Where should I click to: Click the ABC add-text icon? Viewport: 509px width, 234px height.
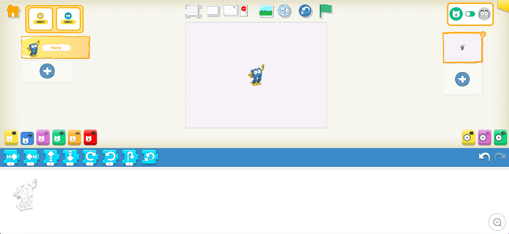(284, 11)
